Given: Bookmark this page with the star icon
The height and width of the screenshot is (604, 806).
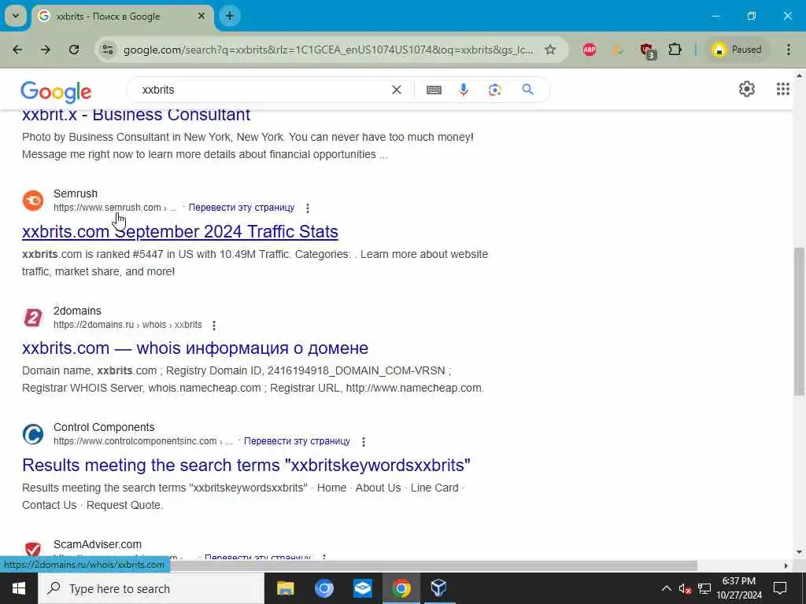Looking at the screenshot, I should 550,50.
